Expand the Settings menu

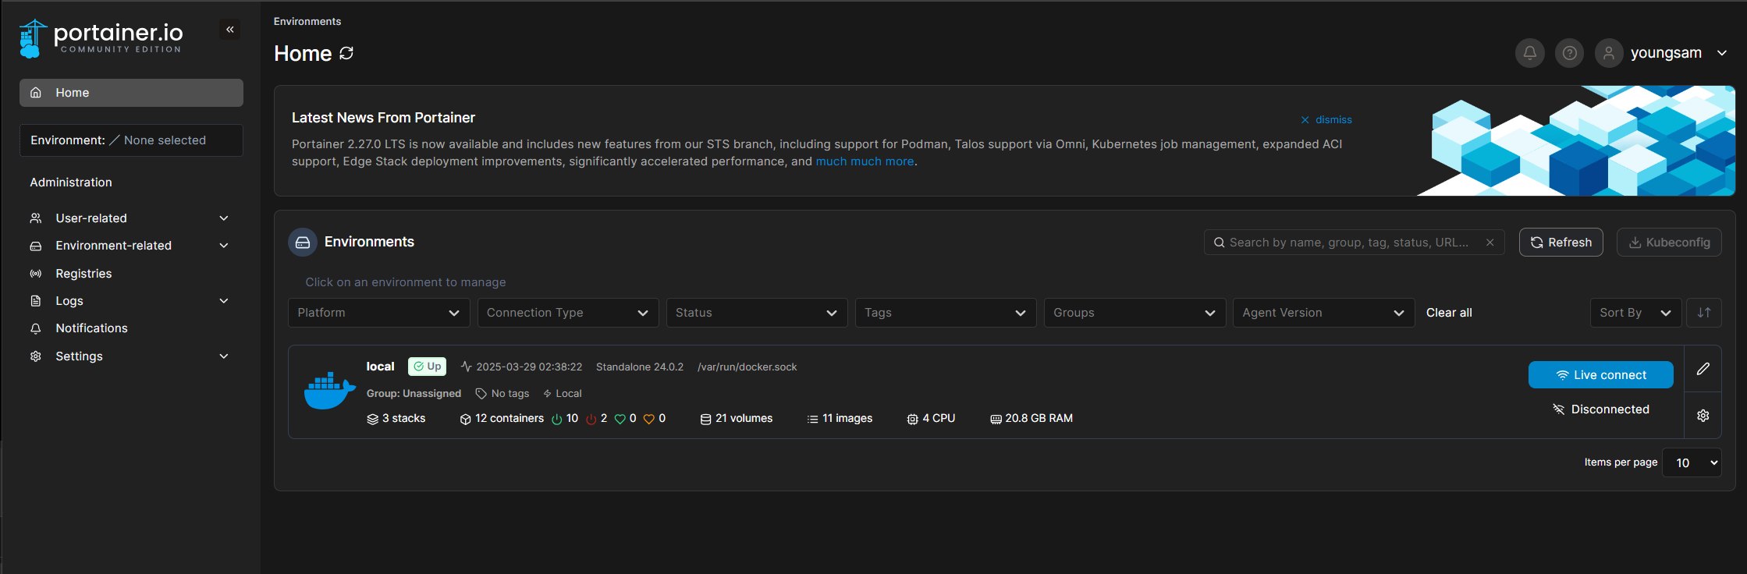[x=131, y=356]
